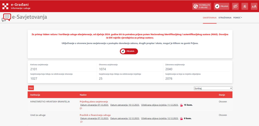The height and width of the screenshot is (126, 259).
Task: Click comment bubble icon under Pravilnik o financiranju udruga
Action: [81, 122]
